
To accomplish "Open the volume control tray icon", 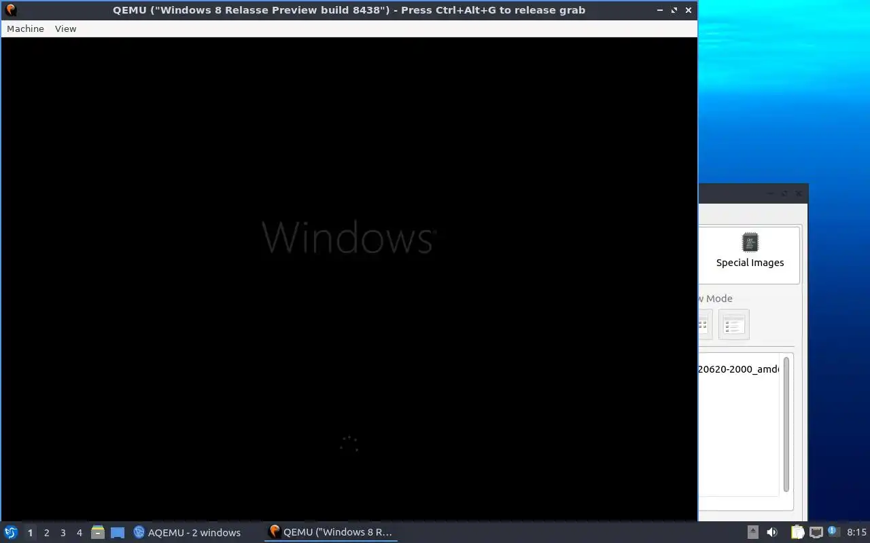I will [772, 532].
